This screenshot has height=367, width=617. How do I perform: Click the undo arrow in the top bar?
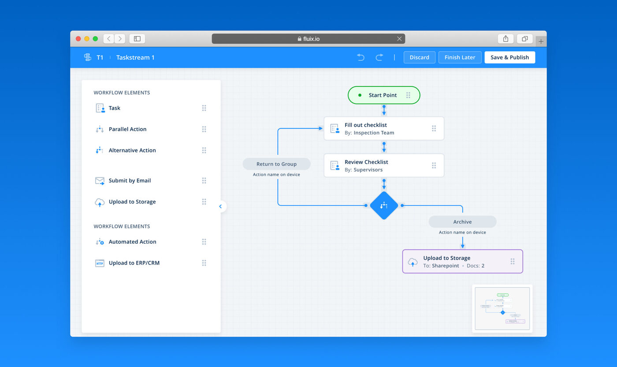coord(361,57)
